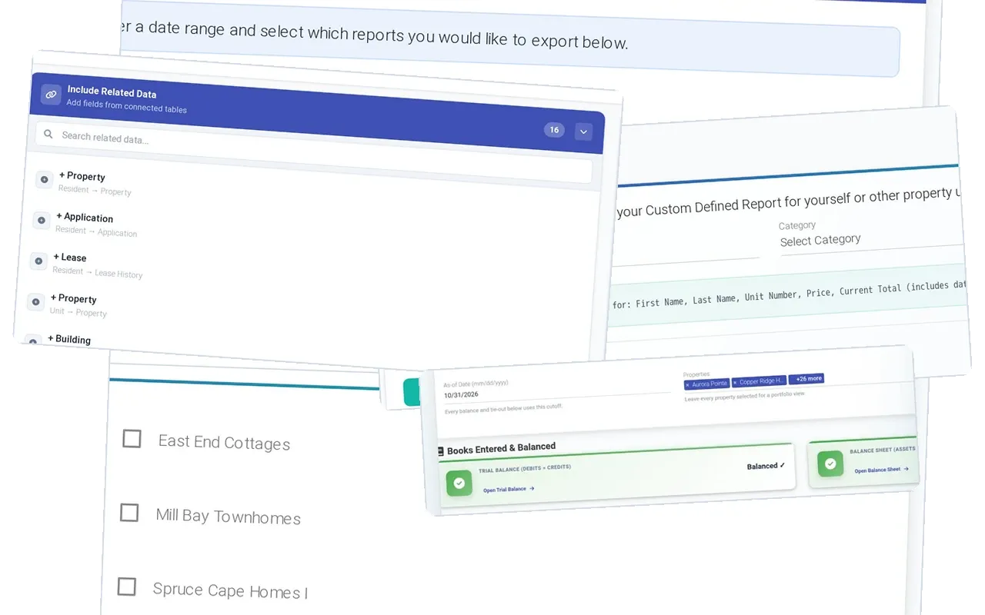Click the Balanced ✓ status text
The width and height of the screenshot is (985, 615).
(766, 466)
